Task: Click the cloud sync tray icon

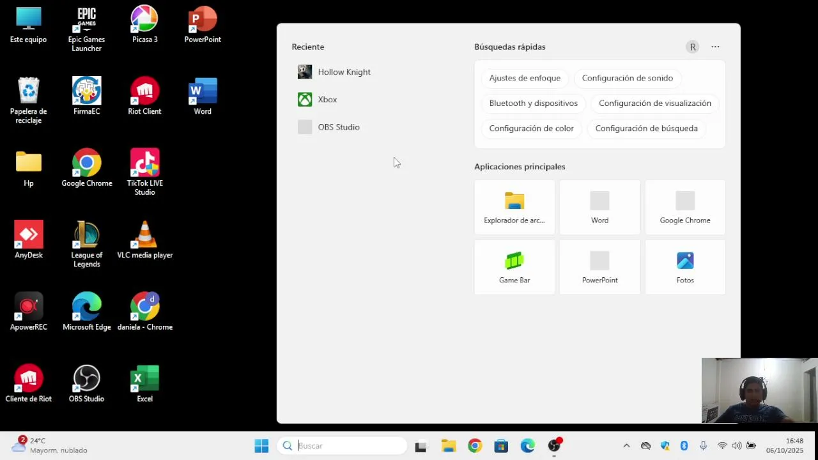Action: click(646, 446)
